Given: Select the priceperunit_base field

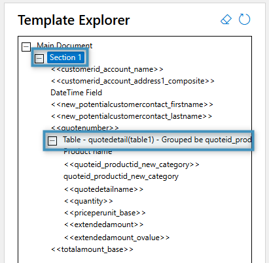Looking at the screenshot, I should click(x=105, y=213).
